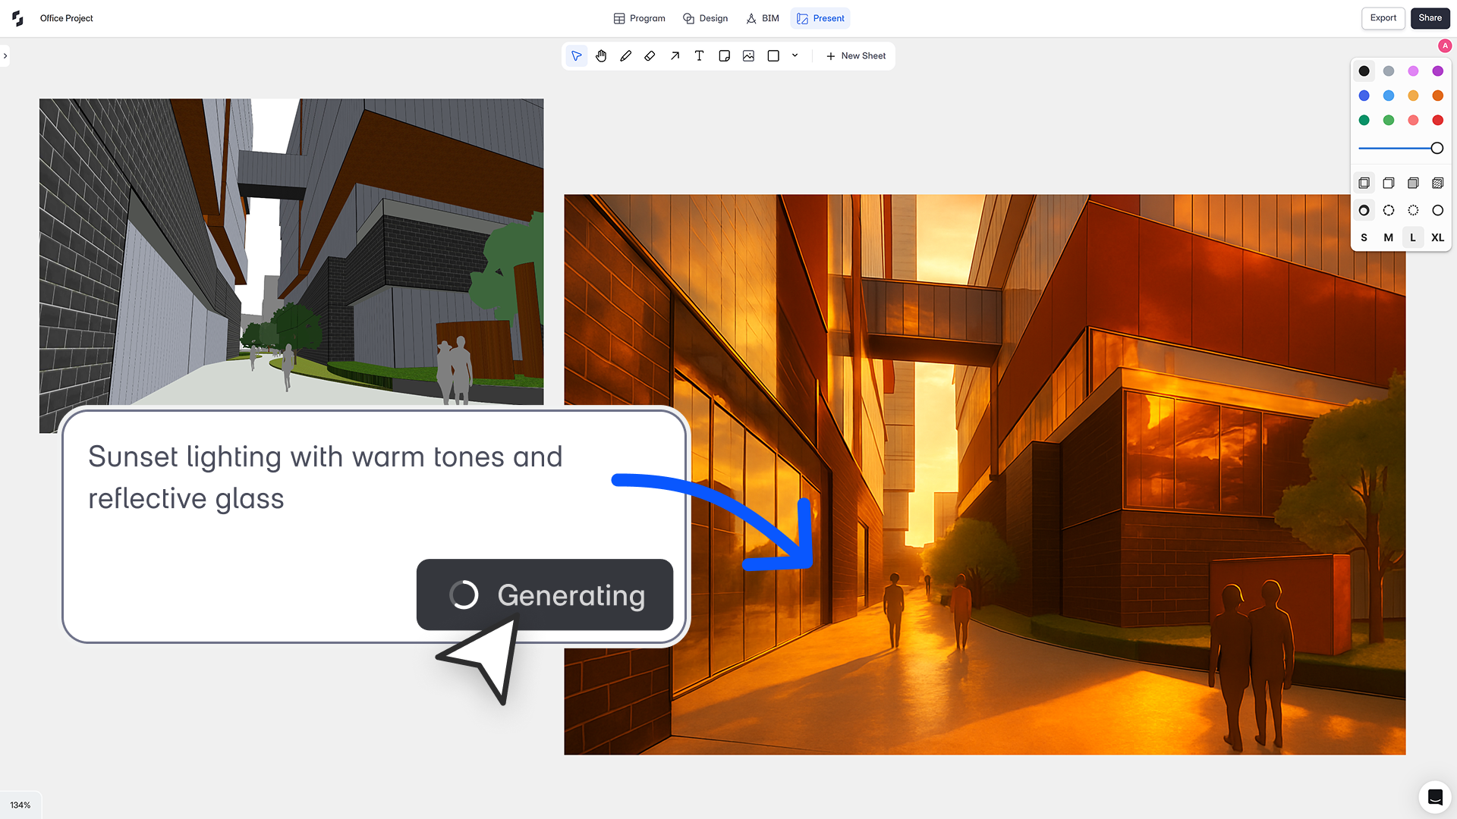Screen dimensions: 1457x819
Task: Click the Export button
Action: click(x=1383, y=18)
